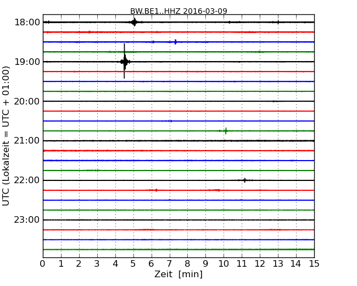Click the x-axis tick label 0
Viewport: 357px width, 286px height.
pos(43,263)
